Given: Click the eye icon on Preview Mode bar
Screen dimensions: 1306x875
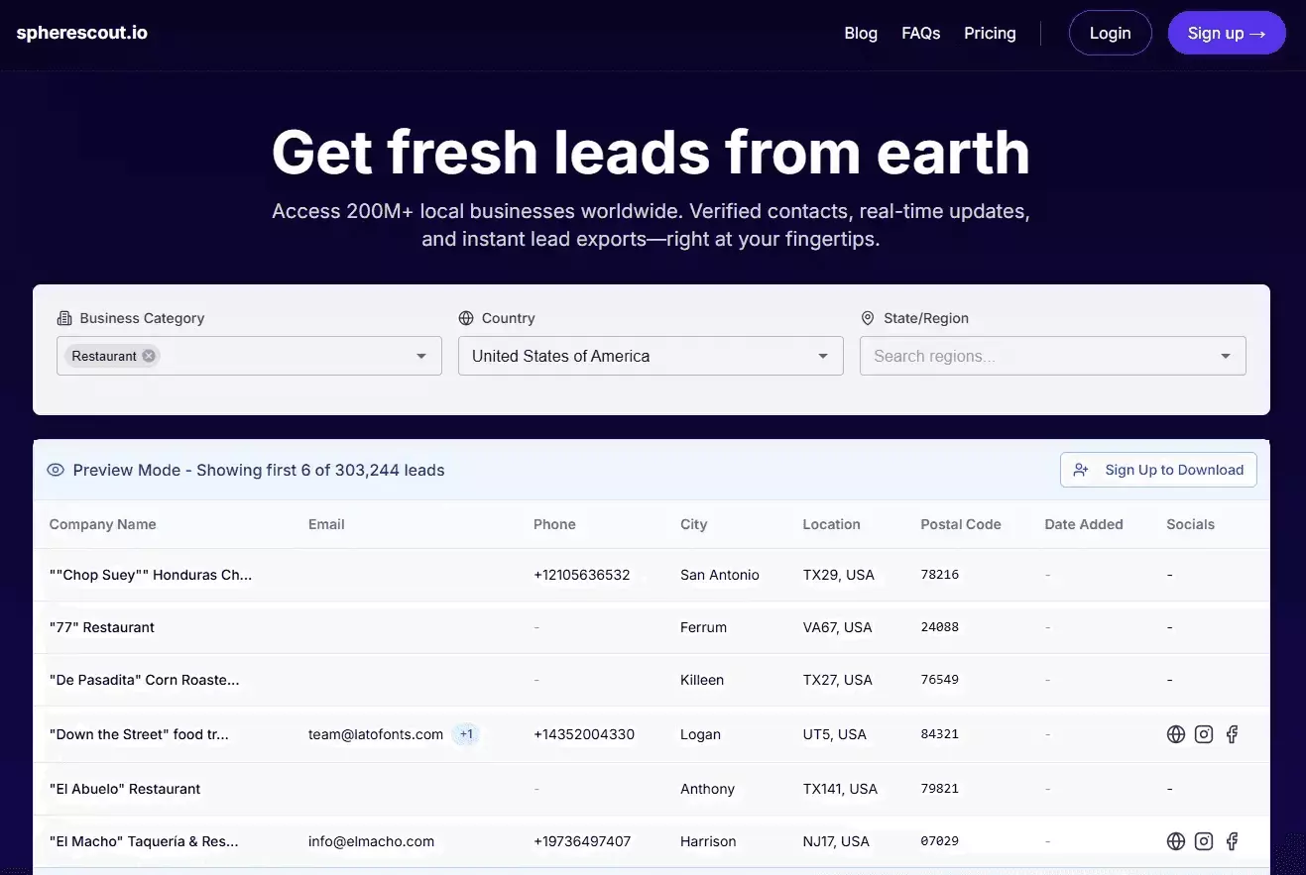Looking at the screenshot, I should [56, 470].
